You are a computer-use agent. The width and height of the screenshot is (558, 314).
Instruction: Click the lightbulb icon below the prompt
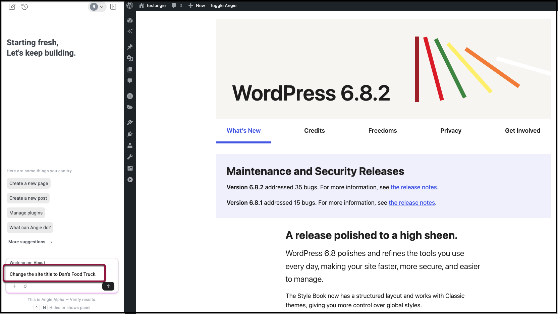click(25, 286)
